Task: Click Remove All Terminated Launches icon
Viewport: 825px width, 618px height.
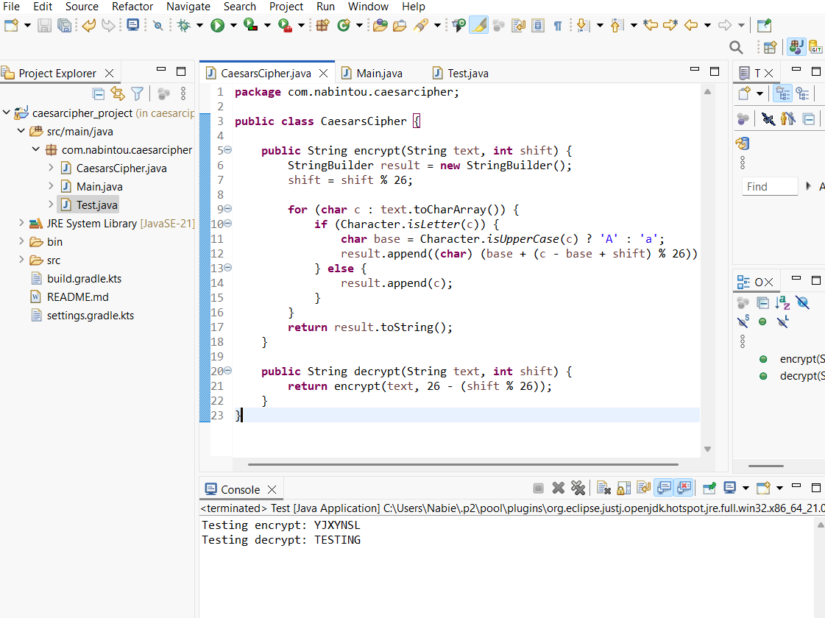Action: pos(578,489)
